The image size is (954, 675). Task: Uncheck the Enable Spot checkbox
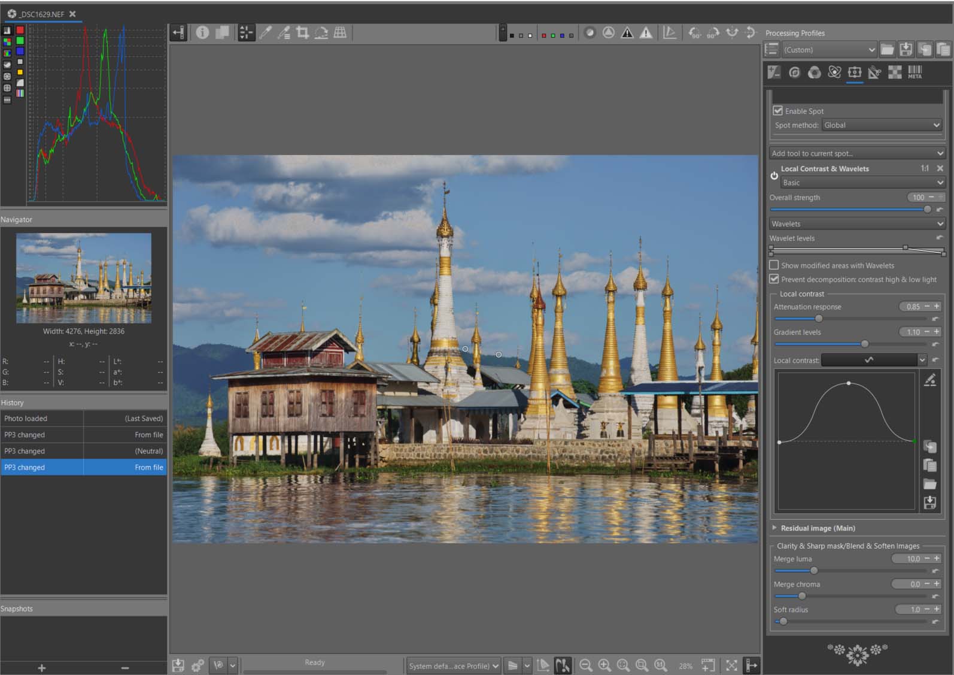[778, 111]
